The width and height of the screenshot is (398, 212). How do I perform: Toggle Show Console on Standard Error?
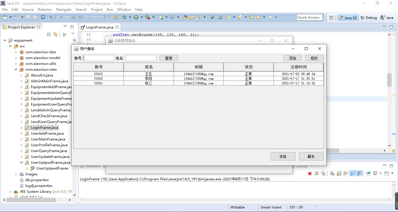(359, 173)
